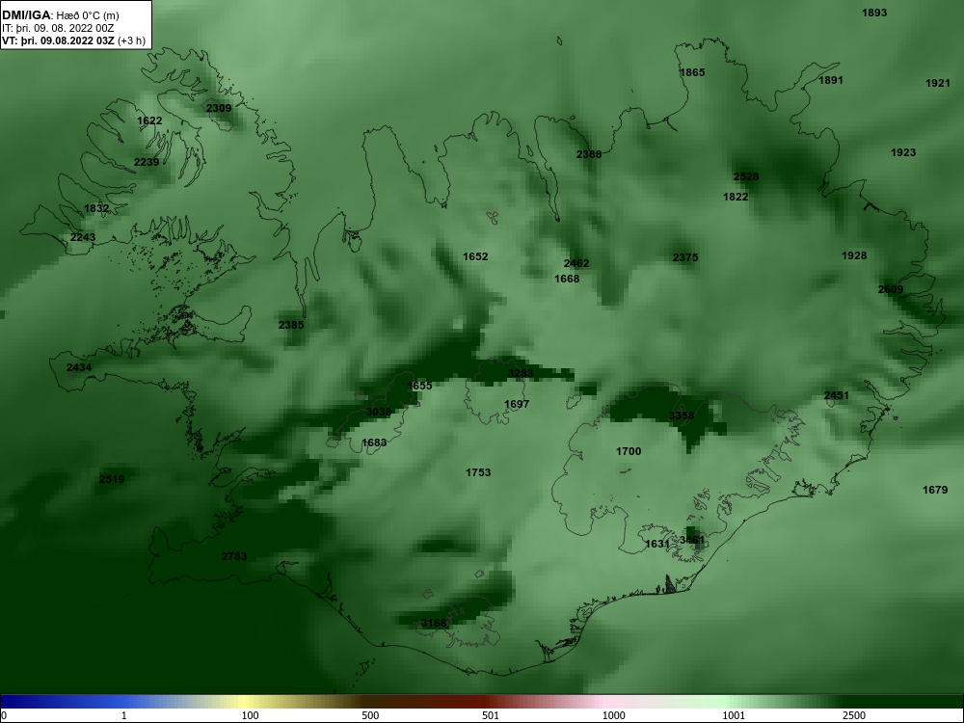This screenshot has width=964, height=723.
Task: Click the map value 1893
Action: [874, 13]
